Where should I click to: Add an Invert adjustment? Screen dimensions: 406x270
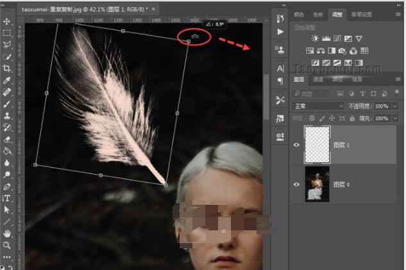315,63
